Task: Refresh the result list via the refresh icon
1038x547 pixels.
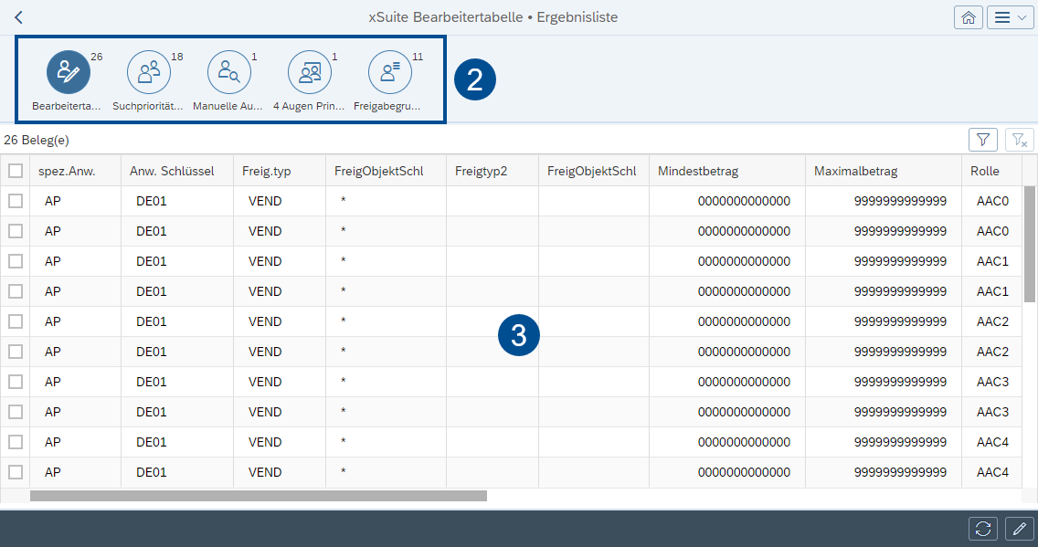Action: coord(982,528)
